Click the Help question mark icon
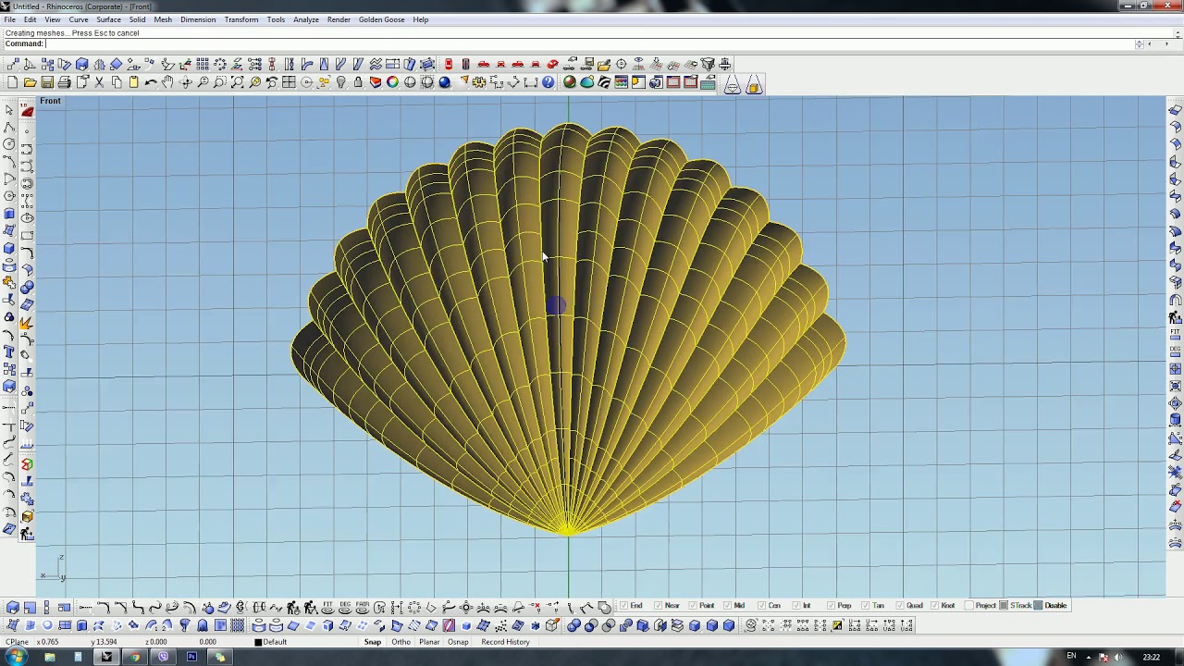The width and height of the screenshot is (1184, 666). [549, 83]
